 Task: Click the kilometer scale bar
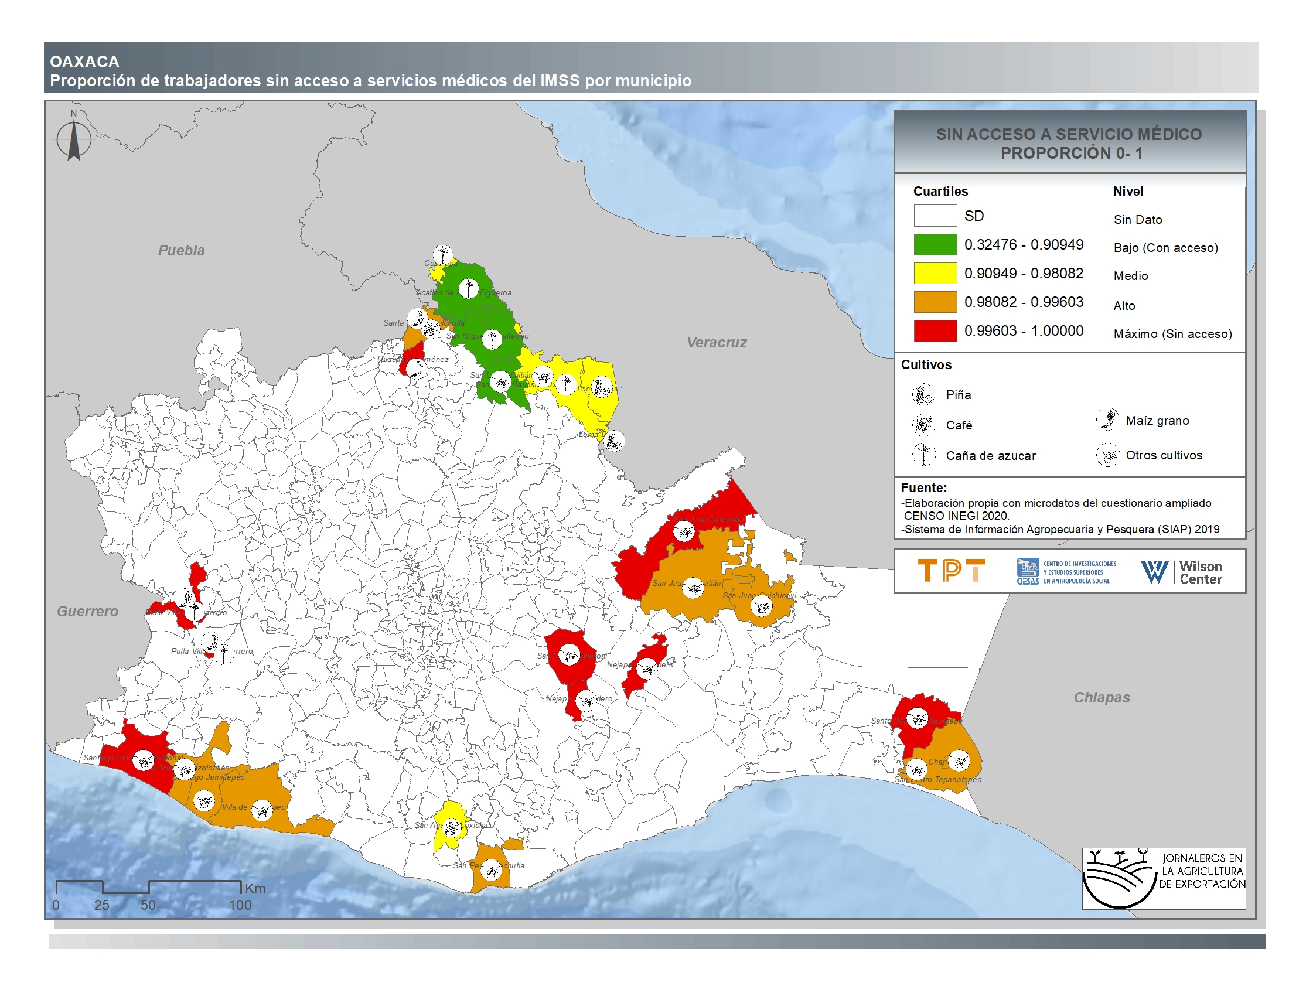click(149, 887)
